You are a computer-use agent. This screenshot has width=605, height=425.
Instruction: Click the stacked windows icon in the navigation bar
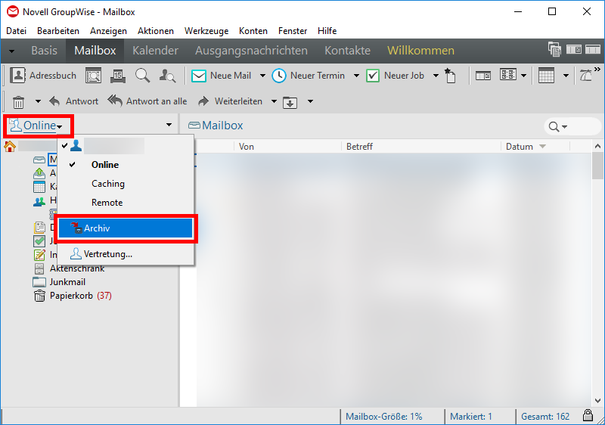pos(554,49)
